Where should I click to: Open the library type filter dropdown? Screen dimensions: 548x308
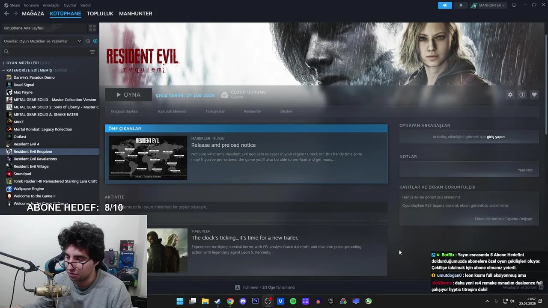point(42,41)
